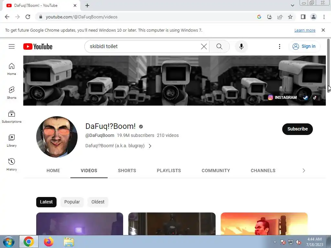Expand the channel description arrow
Viewport: 331px width, 248px height.
pos(150,146)
